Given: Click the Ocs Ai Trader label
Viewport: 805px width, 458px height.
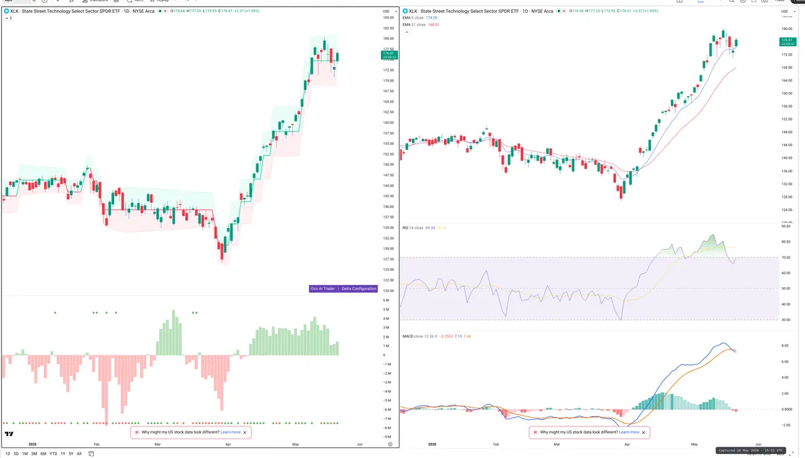Looking at the screenshot, I should 323,288.
